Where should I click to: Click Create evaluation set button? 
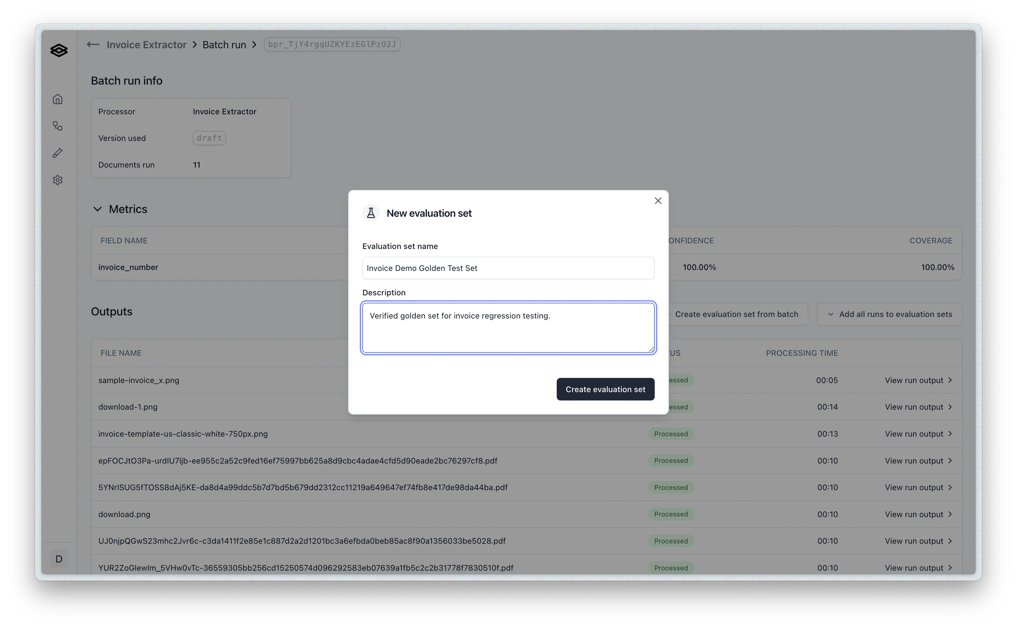coord(605,389)
